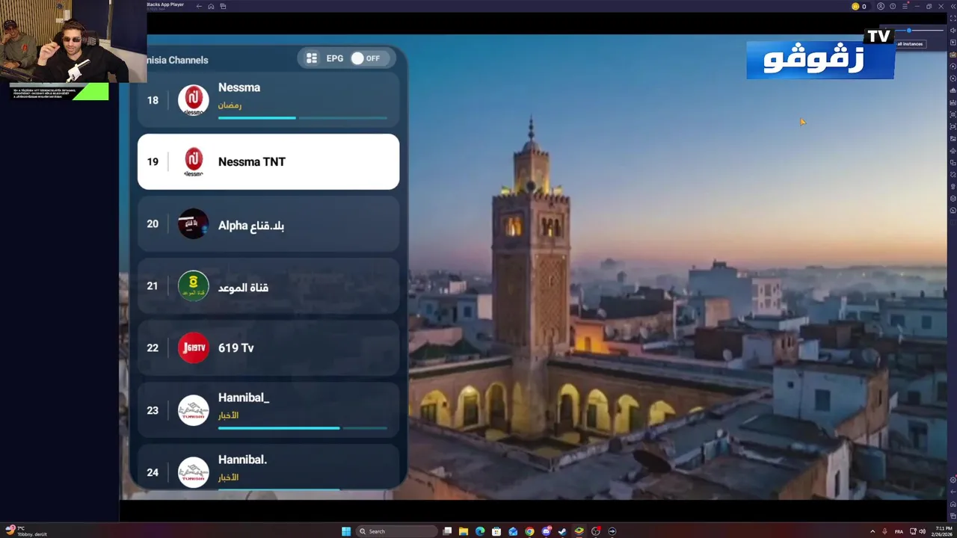Launch Microsoft Edge from the taskbar
957x538 pixels.
480,531
